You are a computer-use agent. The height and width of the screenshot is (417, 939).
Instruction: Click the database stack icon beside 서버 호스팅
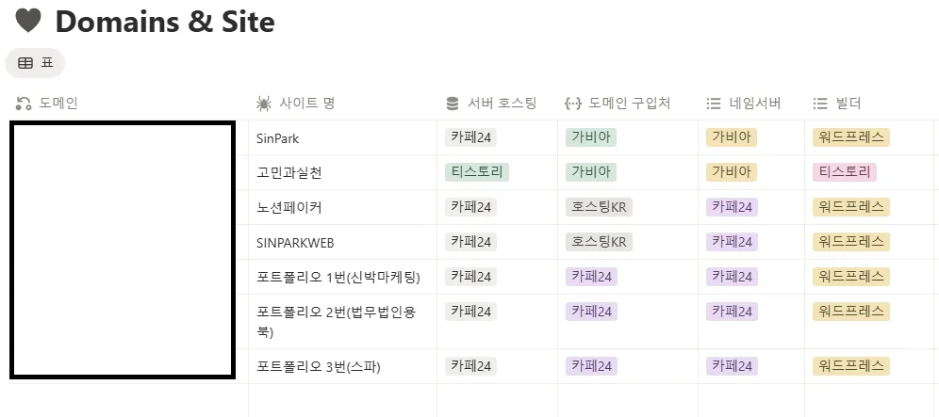453,104
